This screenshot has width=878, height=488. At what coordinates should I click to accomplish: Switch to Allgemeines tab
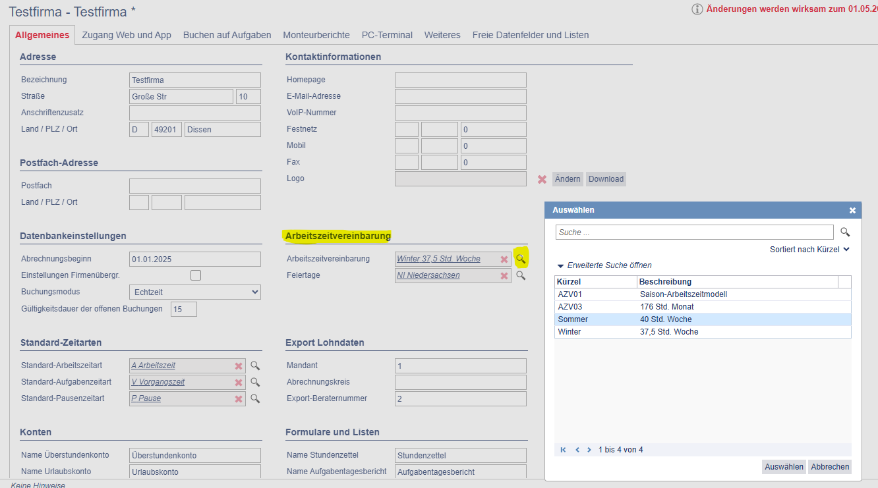(42, 35)
